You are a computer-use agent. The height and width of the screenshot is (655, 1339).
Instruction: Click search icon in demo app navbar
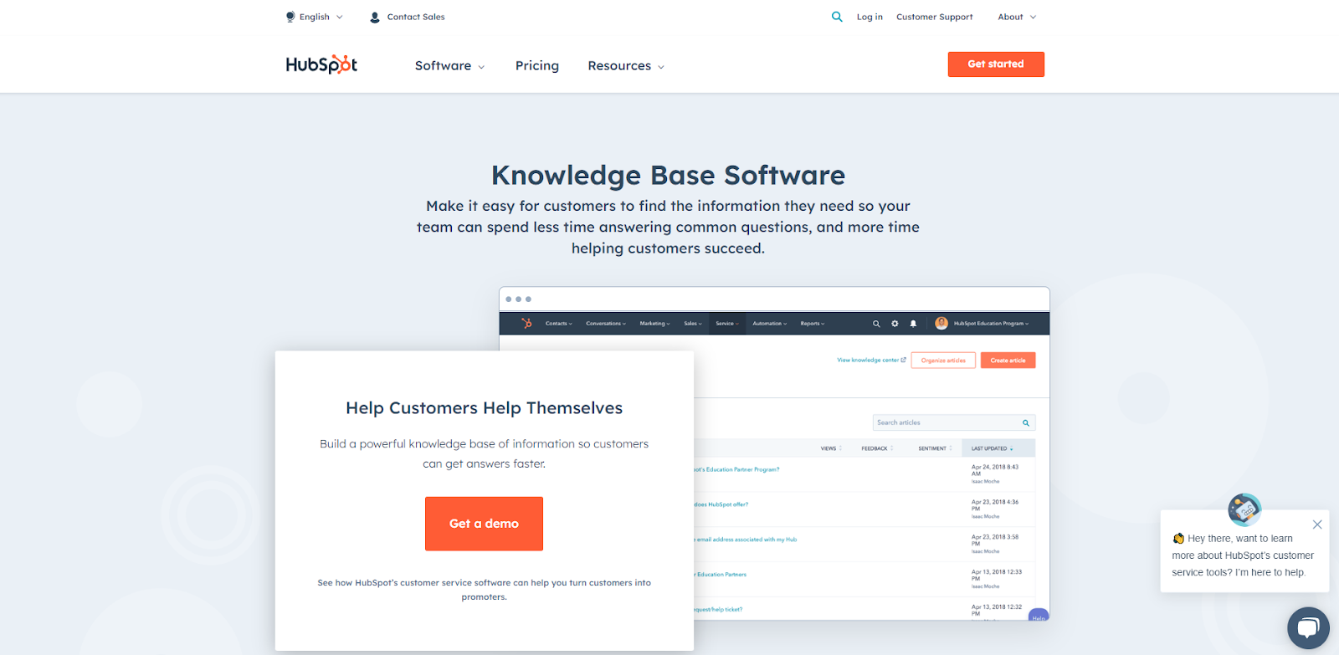click(x=876, y=324)
